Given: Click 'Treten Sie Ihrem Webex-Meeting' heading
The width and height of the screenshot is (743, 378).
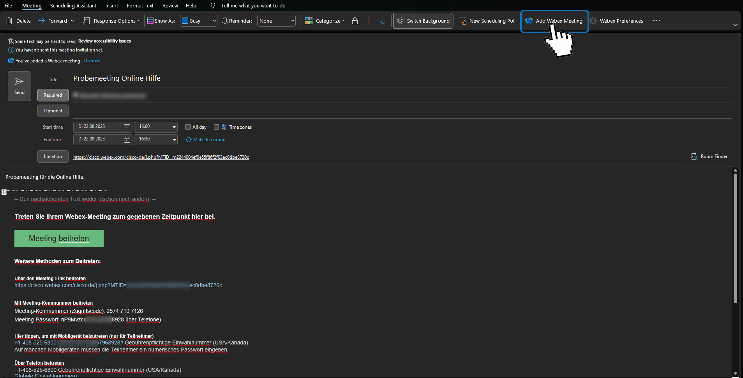Looking at the screenshot, I should (x=115, y=217).
